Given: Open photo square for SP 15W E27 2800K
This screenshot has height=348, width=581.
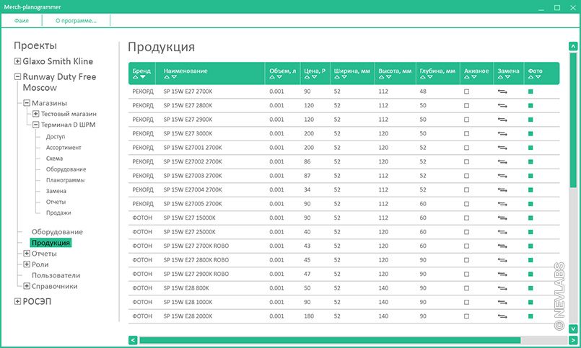Looking at the screenshot, I should point(530,105).
